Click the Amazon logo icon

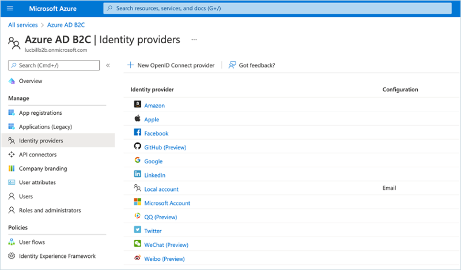click(x=137, y=104)
